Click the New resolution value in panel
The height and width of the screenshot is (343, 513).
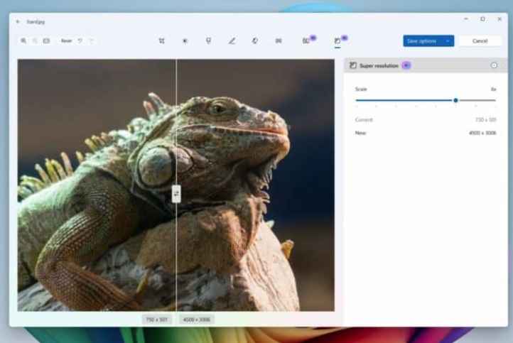pos(482,133)
